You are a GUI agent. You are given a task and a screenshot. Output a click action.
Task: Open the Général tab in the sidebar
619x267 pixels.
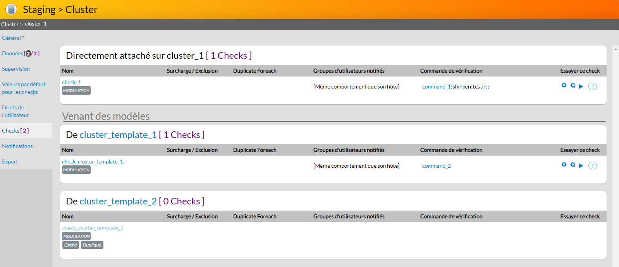coord(12,38)
